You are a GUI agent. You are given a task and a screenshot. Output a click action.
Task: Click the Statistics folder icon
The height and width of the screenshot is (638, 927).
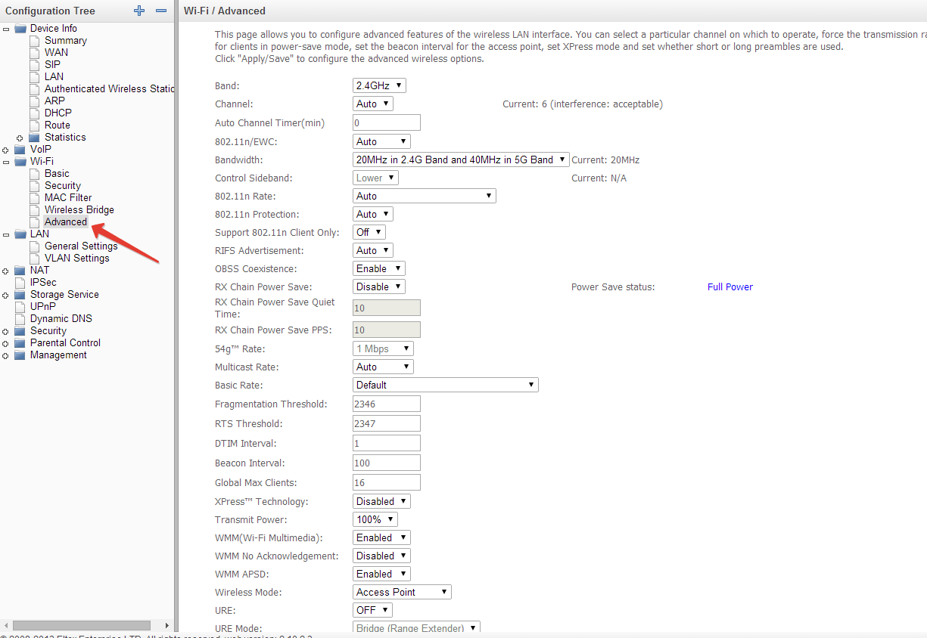click(34, 137)
